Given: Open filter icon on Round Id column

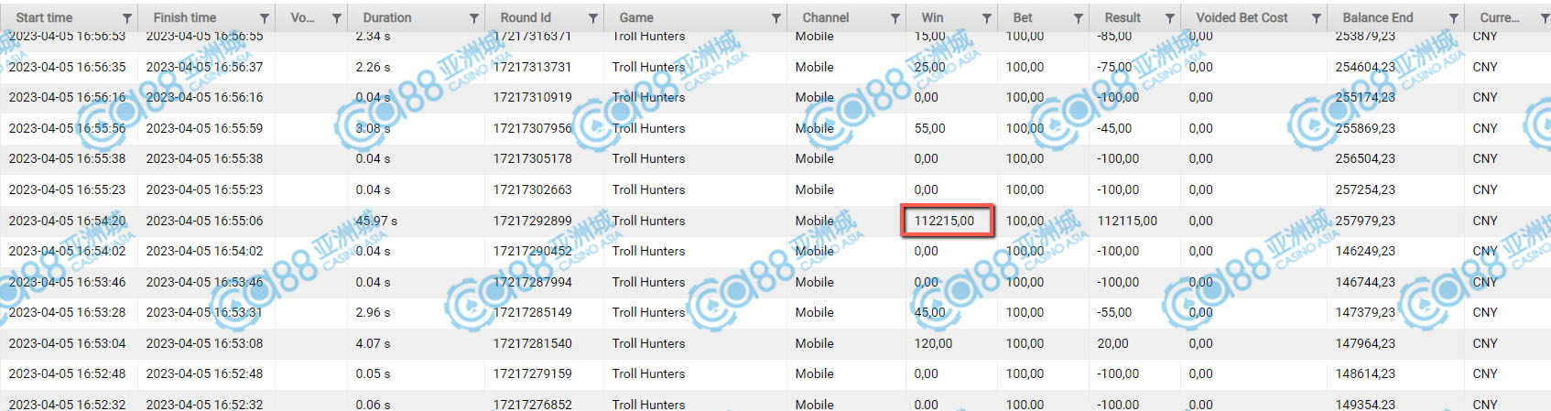Looking at the screenshot, I should pos(593,18).
